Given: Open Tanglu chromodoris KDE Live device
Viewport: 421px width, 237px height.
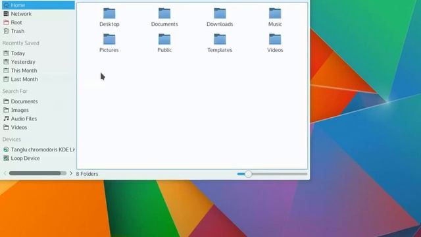Looking at the screenshot, I should pyautogui.click(x=38, y=149).
